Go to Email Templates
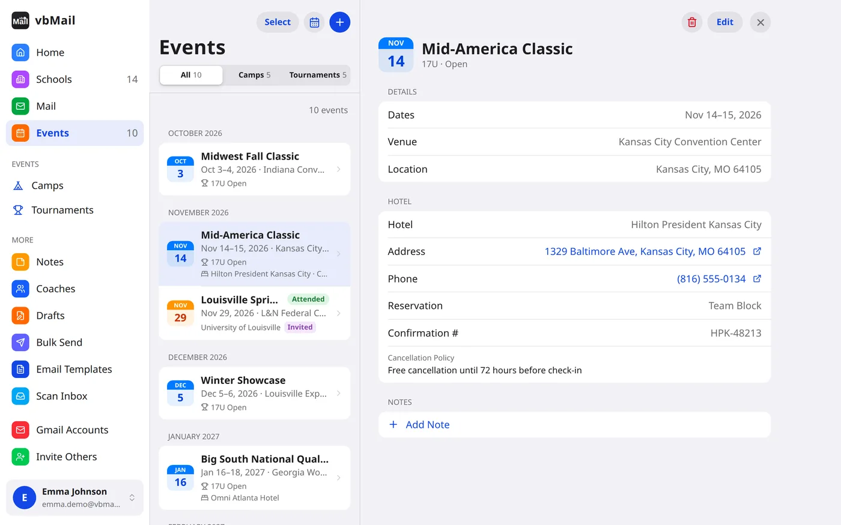 pyautogui.click(x=74, y=369)
